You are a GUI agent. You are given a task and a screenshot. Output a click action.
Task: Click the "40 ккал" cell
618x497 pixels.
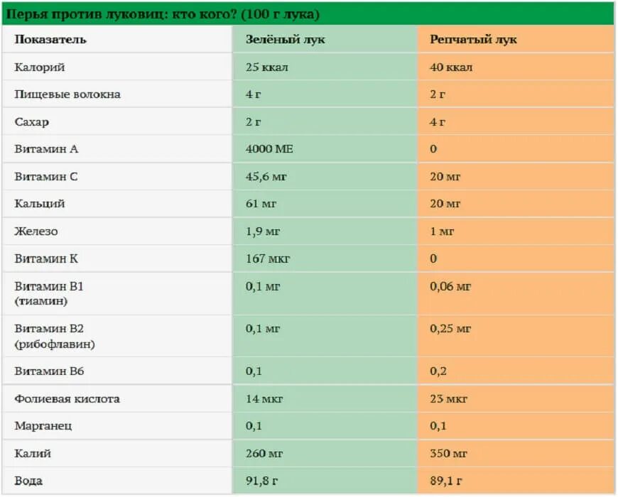[x=451, y=67]
